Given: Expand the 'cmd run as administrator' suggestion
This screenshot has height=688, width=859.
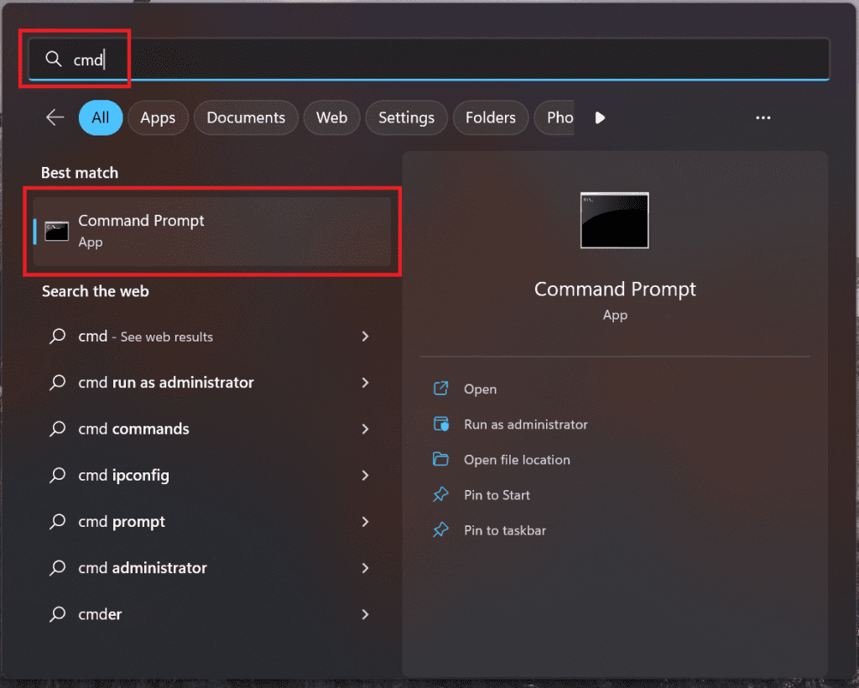Looking at the screenshot, I should (x=365, y=383).
